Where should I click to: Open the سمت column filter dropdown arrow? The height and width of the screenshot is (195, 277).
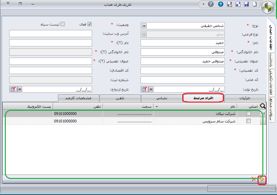click(157, 107)
